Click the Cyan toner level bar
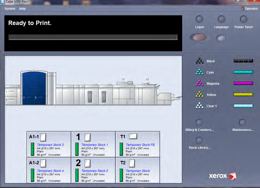Image resolution: width=260 pixels, height=188 pixels. pos(243,72)
